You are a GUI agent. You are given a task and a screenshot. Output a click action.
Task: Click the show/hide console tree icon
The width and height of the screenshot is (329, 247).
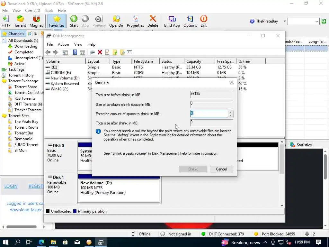[65, 52]
